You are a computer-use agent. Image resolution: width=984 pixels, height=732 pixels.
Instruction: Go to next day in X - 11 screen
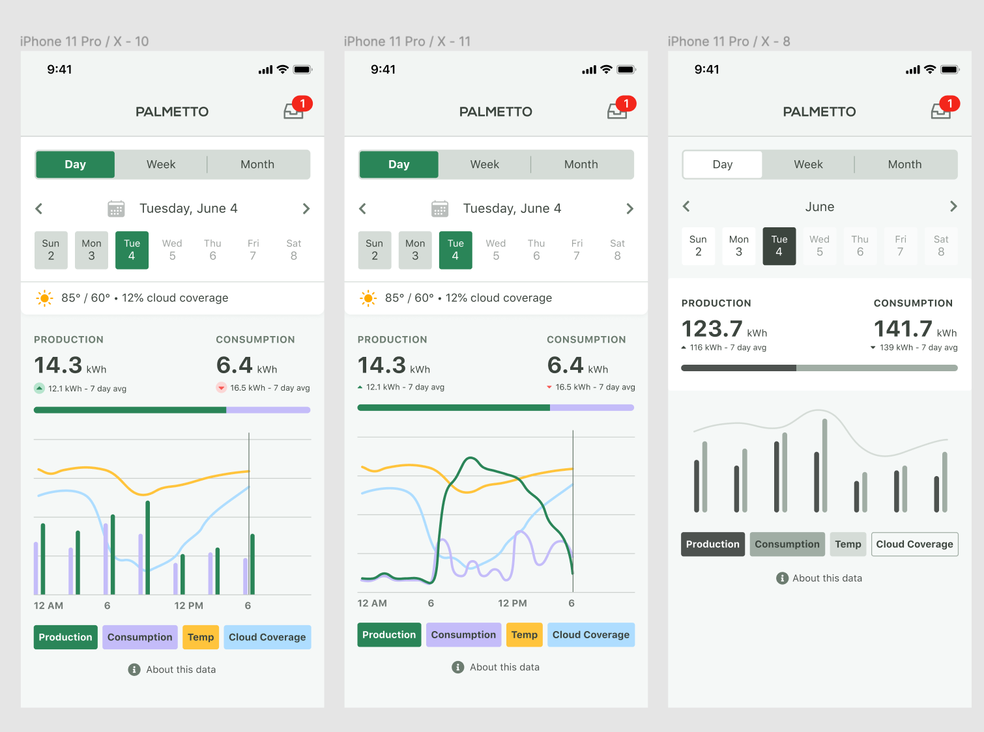pyautogui.click(x=629, y=208)
